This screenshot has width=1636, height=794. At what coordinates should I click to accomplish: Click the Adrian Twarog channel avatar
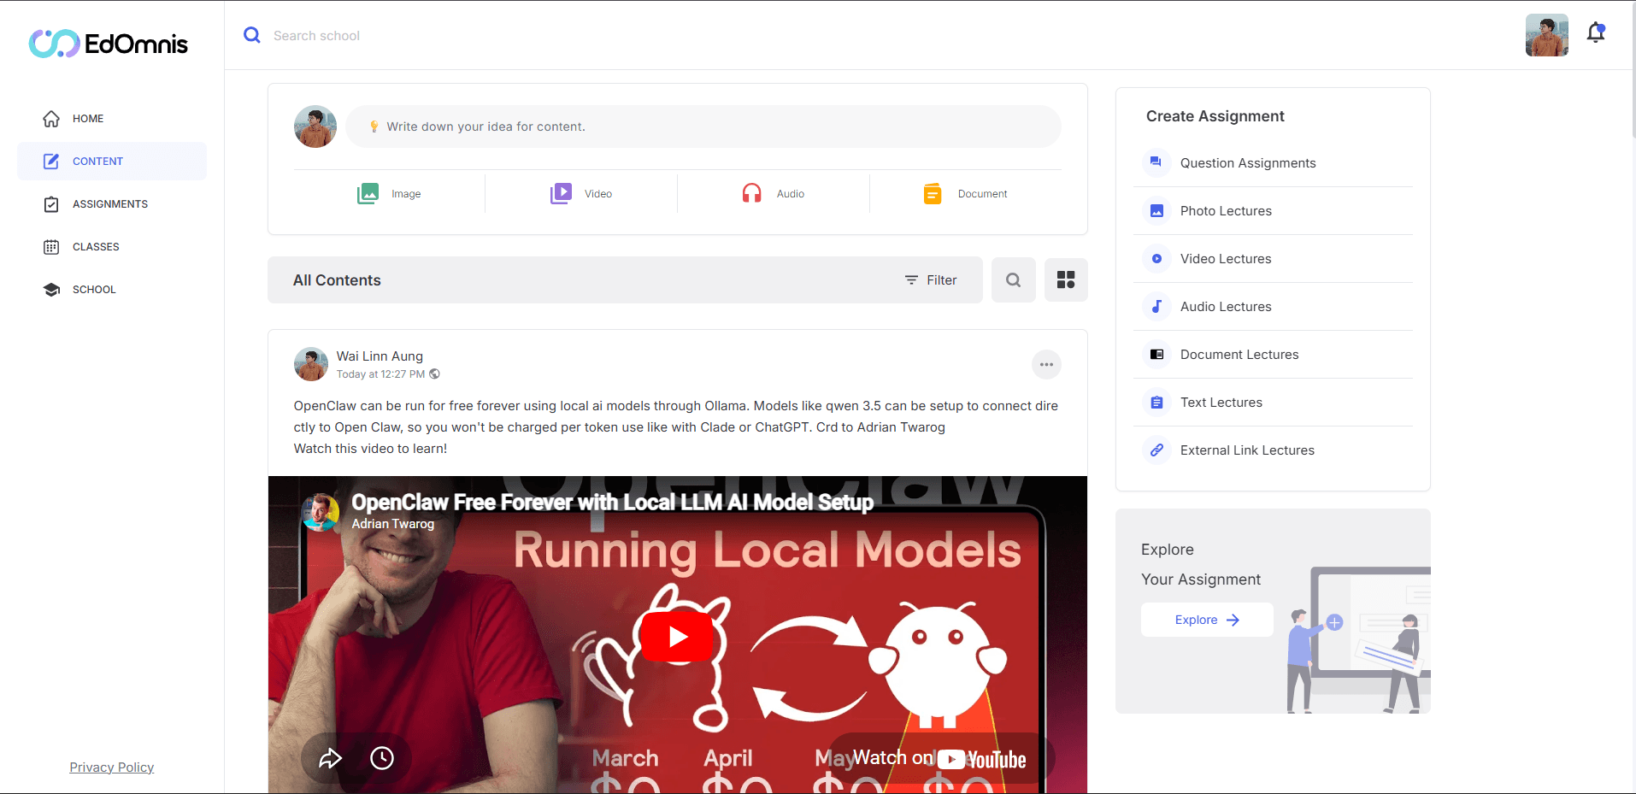pyautogui.click(x=321, y=512)
